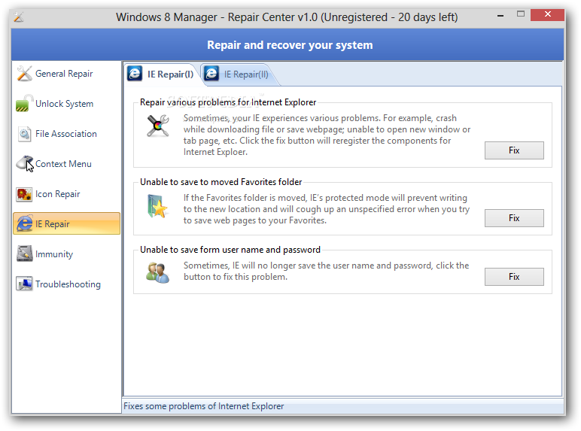581x431 pixels.
Task: Click 'Unable to save to moved Favorites folder' heading
Action: pos(221,182)
